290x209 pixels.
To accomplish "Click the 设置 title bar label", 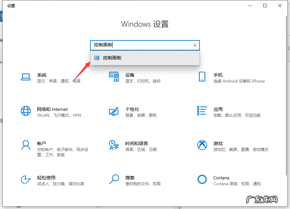I will (11, 6).
